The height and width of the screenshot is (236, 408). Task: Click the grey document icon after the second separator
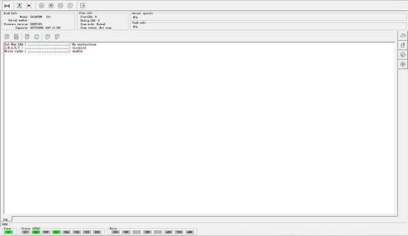48,37
